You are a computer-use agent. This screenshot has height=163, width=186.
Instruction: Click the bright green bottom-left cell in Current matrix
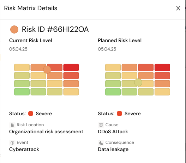22,92
